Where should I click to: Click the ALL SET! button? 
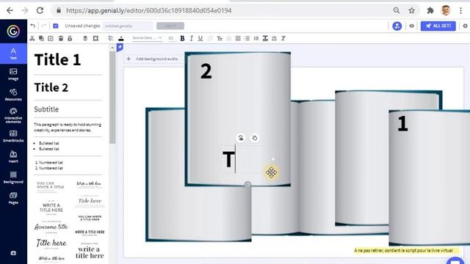pyautogui.click(x=438, y=26)
